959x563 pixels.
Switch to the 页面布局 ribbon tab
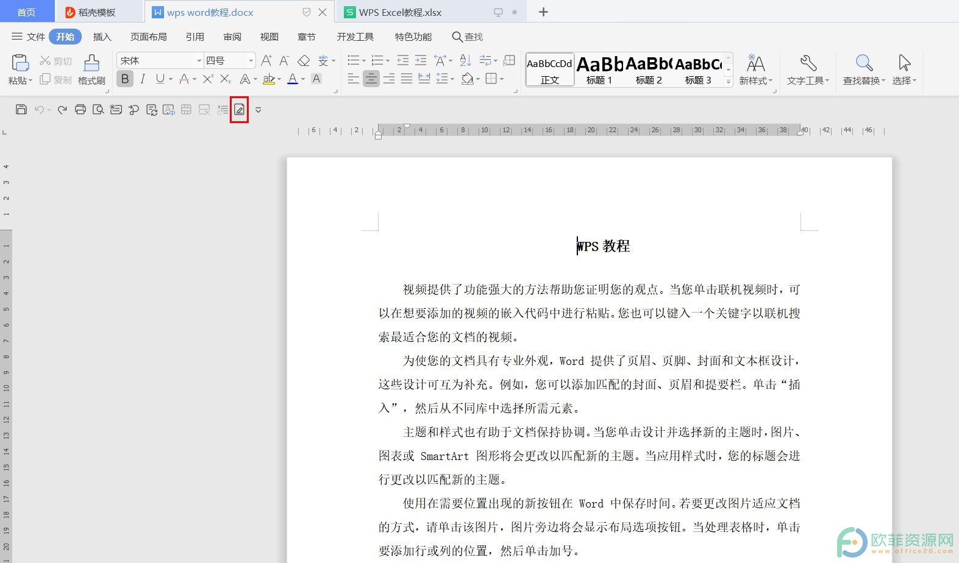[x=149, y=37]
